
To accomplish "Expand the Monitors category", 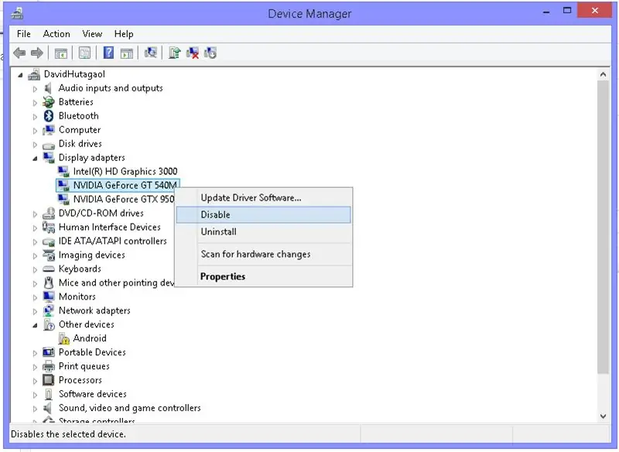I will [x=35, y=297].
